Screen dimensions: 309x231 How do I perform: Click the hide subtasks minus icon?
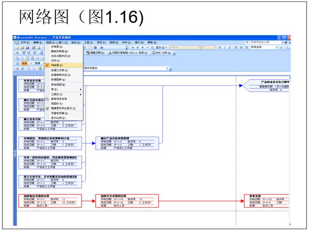point(147,48)
